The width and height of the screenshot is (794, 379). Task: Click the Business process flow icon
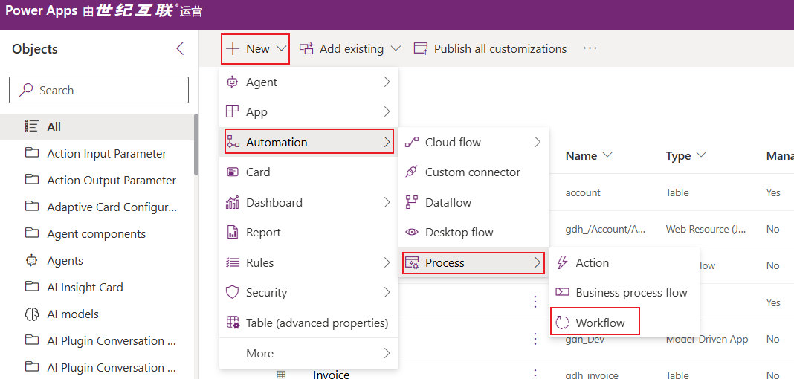(x=562, y=292)
